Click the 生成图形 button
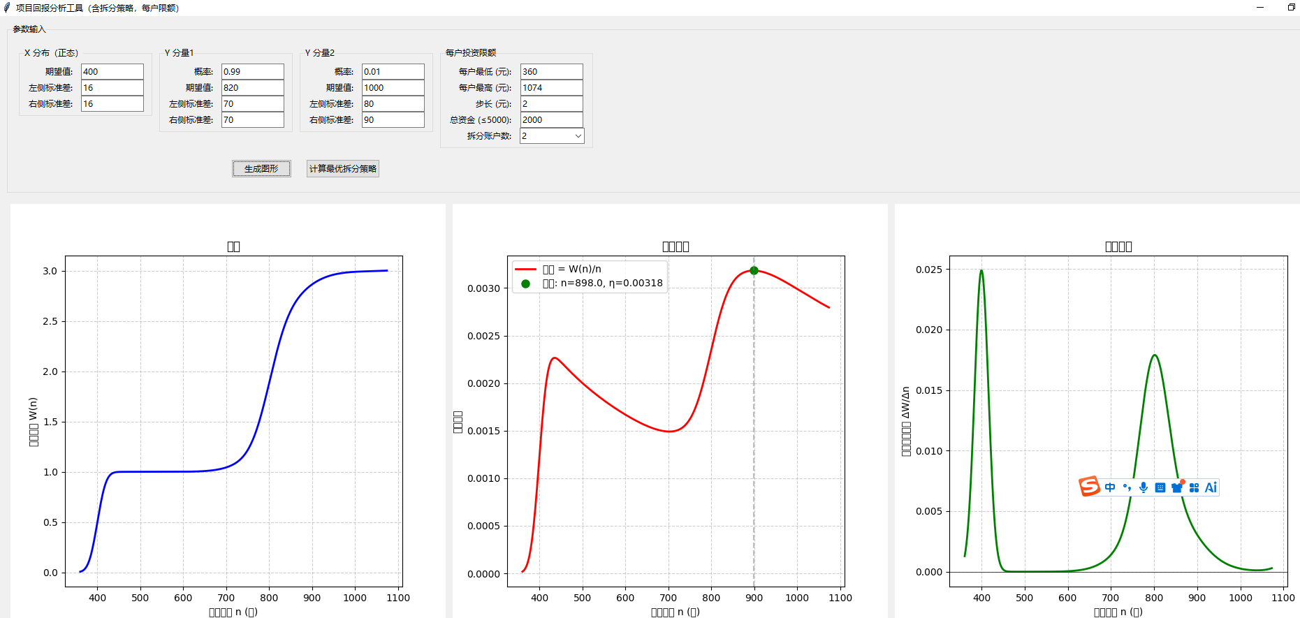Viewport: 1300px width, 618px height. click(261, 168)
